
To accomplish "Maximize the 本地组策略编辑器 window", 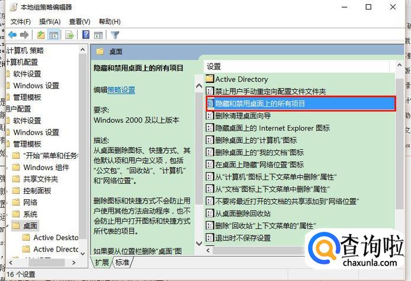I will (x=368, y=7).
